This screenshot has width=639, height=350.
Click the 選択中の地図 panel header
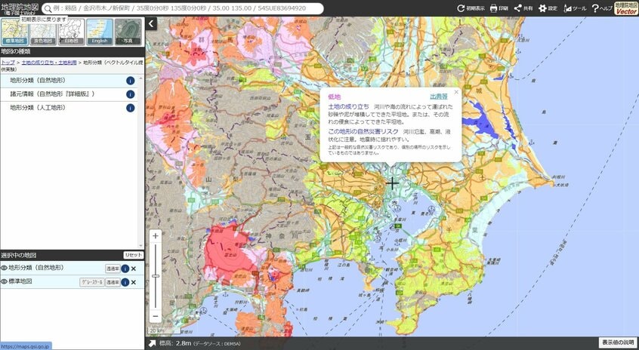(61, 255)
